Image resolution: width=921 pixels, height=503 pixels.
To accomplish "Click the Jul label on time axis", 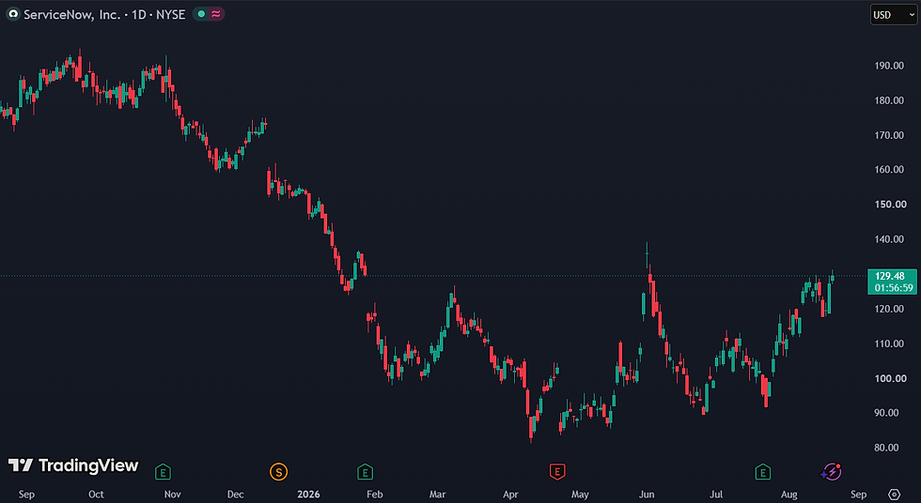I will coord(716,495).
